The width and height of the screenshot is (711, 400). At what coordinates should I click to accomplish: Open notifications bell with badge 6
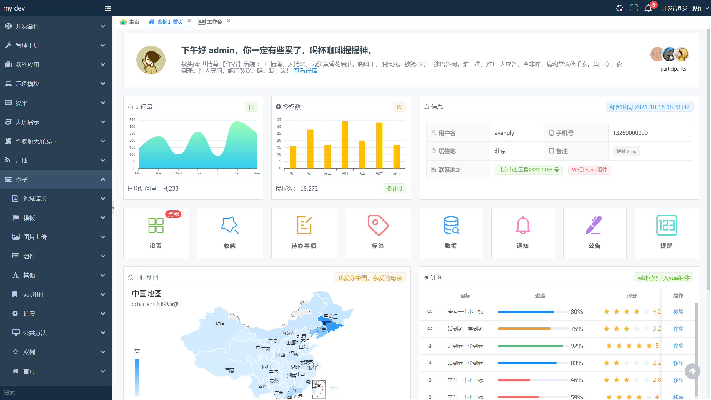click(648, 8)
